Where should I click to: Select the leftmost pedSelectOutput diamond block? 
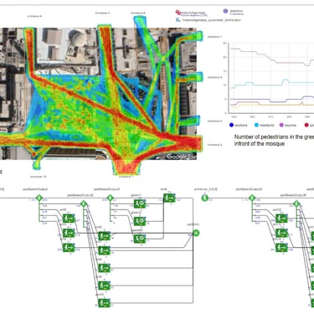coord(39,198)
